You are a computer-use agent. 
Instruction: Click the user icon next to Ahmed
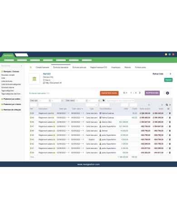(x=100, y=131)
